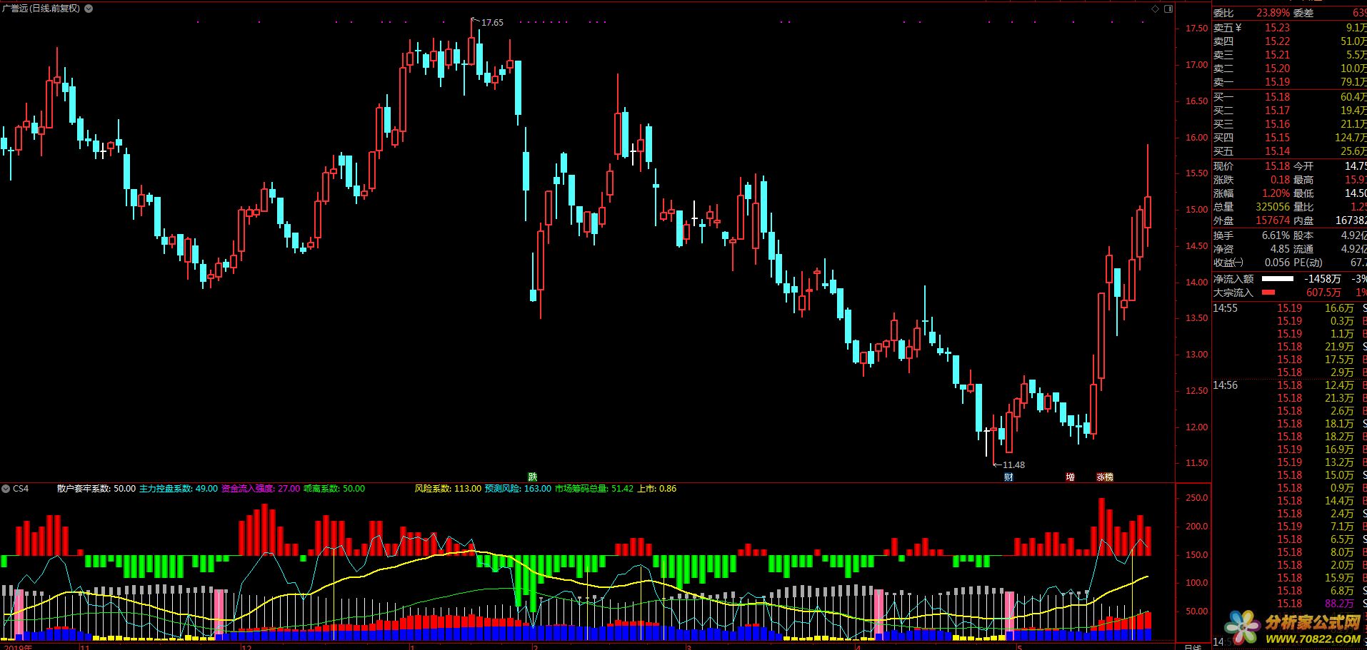Screen dimensions: 1367x650
Task: Click the red 大宗流入 bar
Action: pyautogui.click(x=1268, y=293)
